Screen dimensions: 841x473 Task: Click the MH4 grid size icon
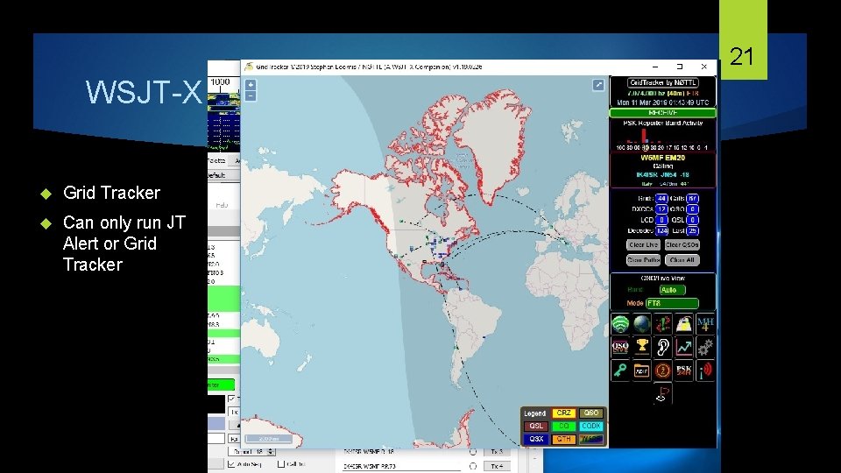705,324
